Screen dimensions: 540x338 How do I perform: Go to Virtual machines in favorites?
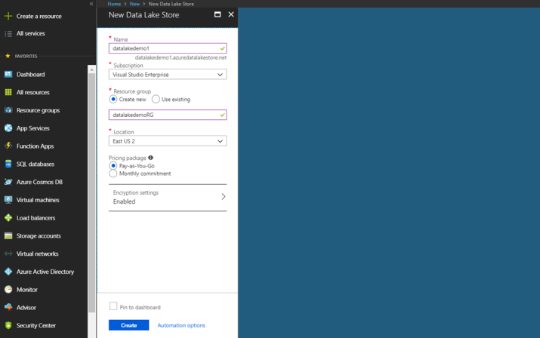[38, 200]
